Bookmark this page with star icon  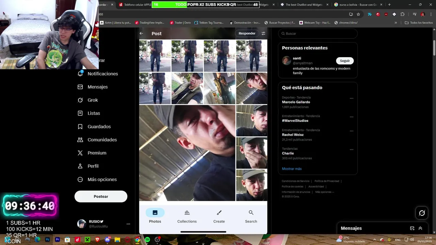(x=358, y=14)
